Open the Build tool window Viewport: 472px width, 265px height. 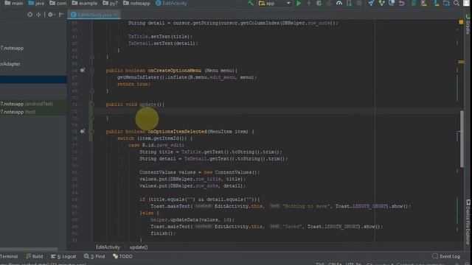[35, 256]
